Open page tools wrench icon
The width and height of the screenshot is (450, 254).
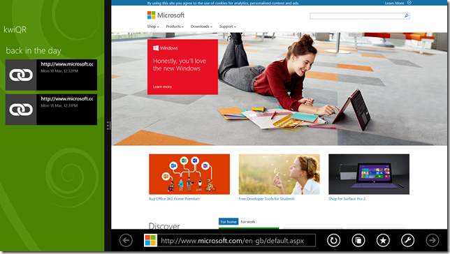point(407,240)
